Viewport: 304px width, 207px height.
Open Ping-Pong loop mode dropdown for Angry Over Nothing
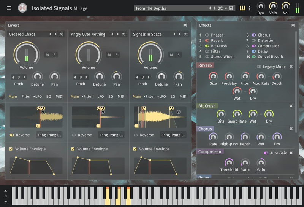[111, 135]
